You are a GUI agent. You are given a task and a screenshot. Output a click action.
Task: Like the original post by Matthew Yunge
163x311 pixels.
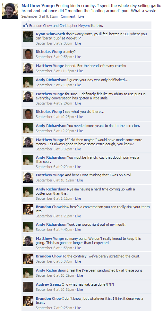tap(81, 16)
